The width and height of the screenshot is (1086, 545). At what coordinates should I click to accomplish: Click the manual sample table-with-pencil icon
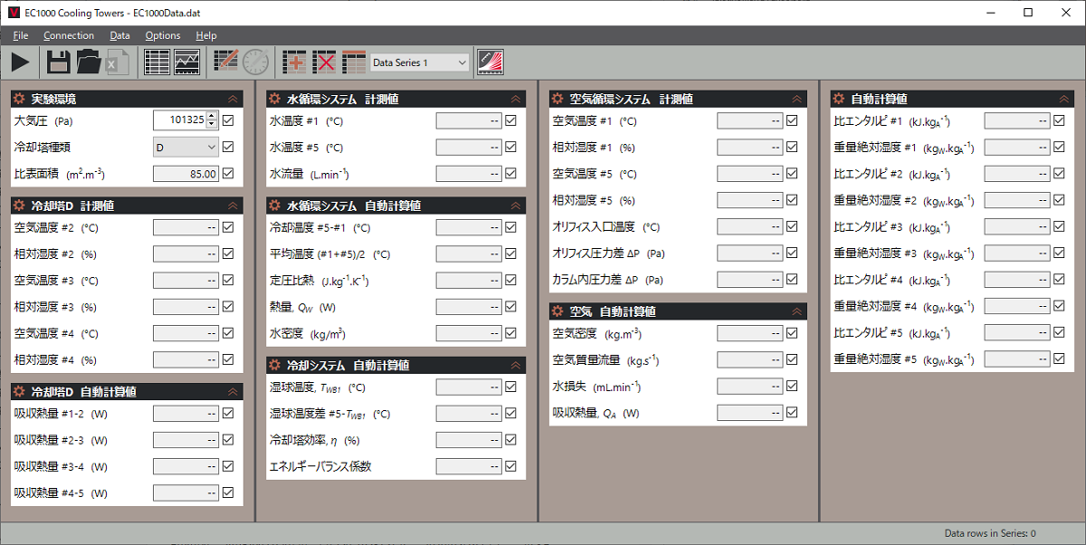point(226,62)
